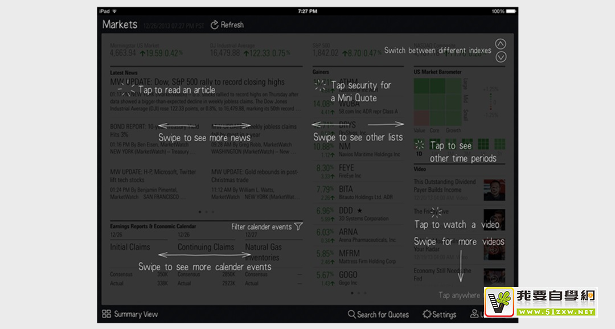Switch to next index with down arrow
Viewport: 615px width, 329px height.
(500, 57)
